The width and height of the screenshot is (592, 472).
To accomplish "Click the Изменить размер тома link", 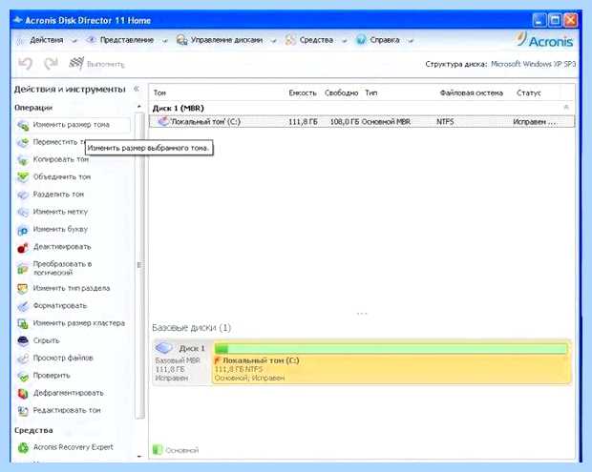I will pos(72,125).
